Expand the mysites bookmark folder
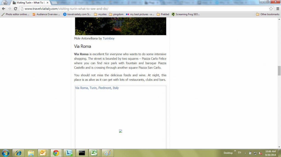Viewport: 281px width, 157px height. pos(100,14)
